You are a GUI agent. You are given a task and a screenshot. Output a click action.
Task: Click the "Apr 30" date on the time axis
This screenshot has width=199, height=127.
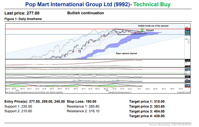tap(90, 89)
